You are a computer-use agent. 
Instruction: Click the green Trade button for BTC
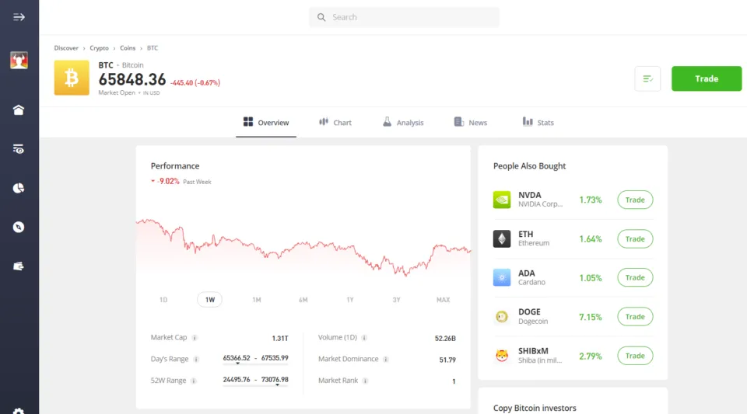(707, 78)
